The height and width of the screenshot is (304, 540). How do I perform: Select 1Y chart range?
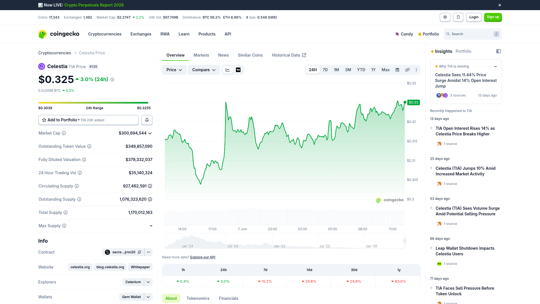[373, 70]
